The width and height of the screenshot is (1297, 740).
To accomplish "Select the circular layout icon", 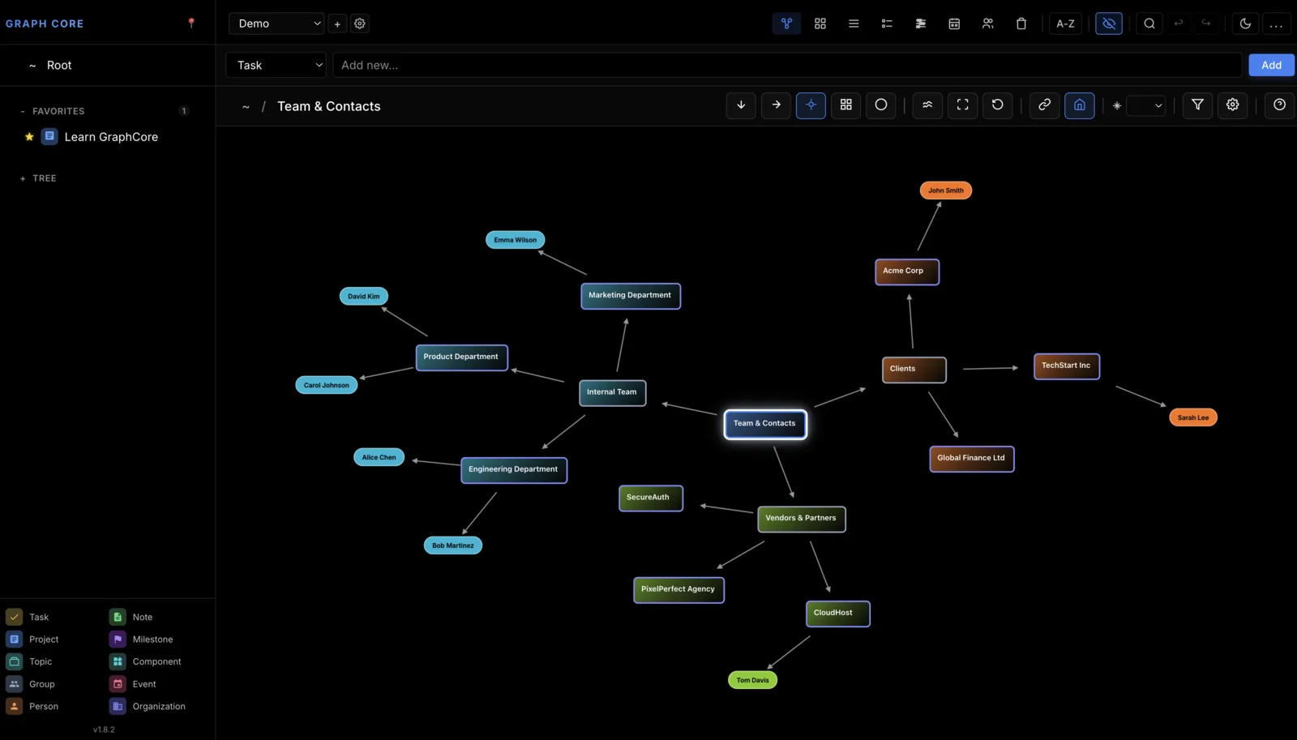I will 881,105.
